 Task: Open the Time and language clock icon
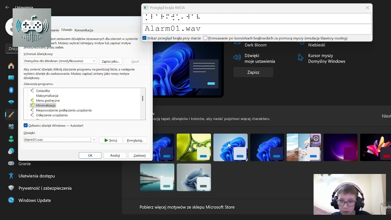coord(11,151)
